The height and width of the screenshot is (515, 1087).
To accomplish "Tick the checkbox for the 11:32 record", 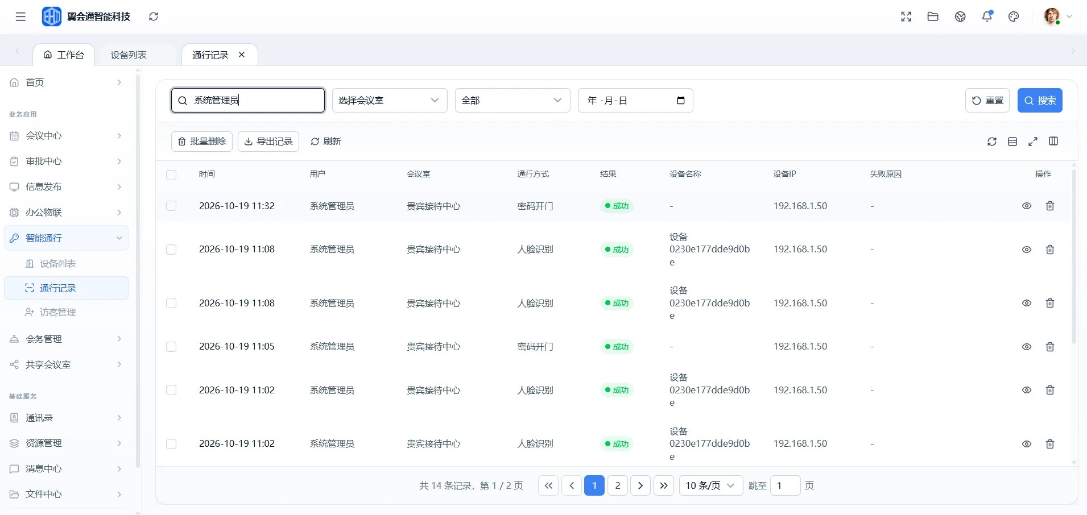I will click(x=171, y=206).
